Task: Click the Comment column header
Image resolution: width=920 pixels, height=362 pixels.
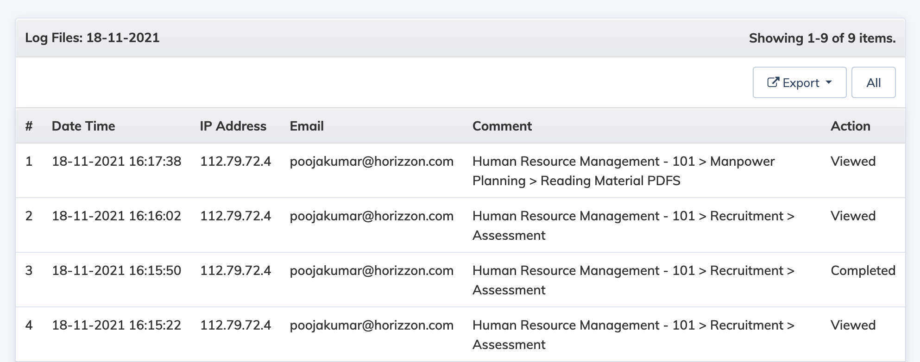Action: pyautogui.click(x=502, y=126)
